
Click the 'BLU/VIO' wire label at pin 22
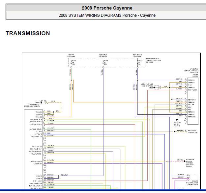point(50,162)
